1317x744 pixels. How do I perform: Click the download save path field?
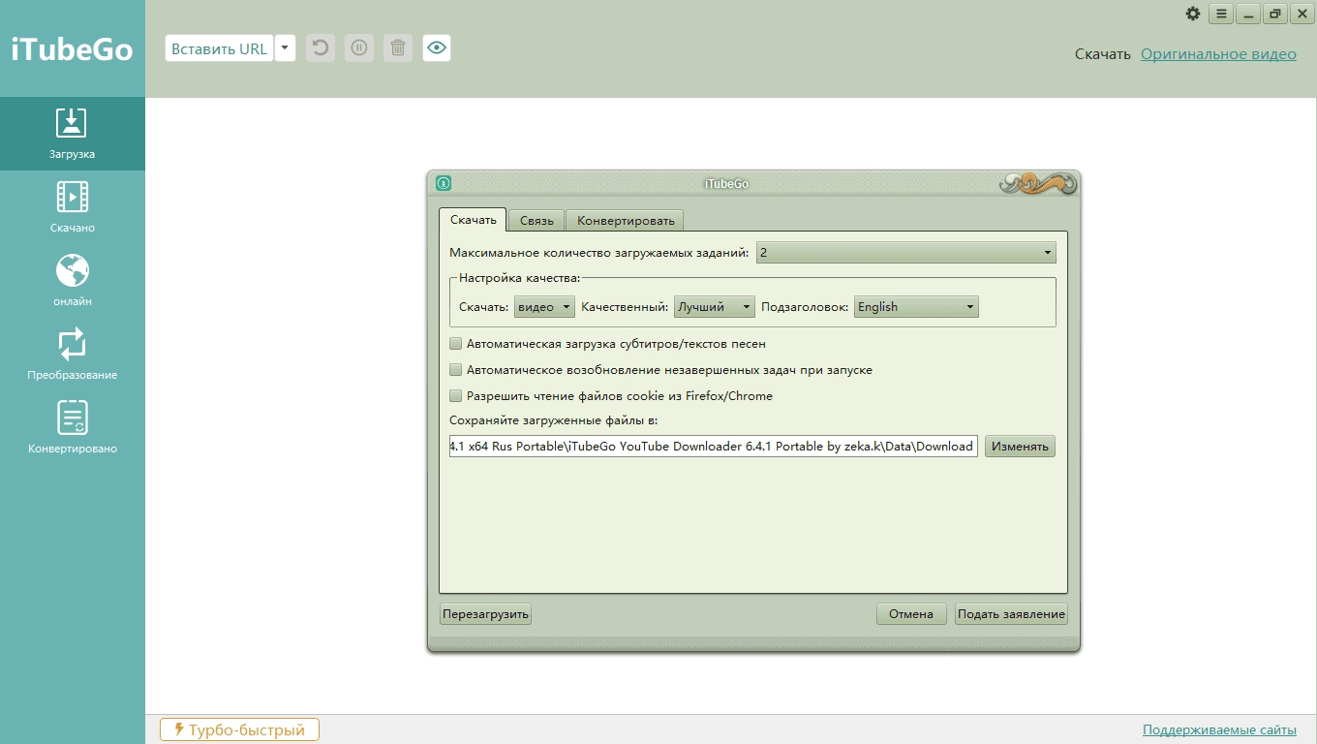click(714, 447)
